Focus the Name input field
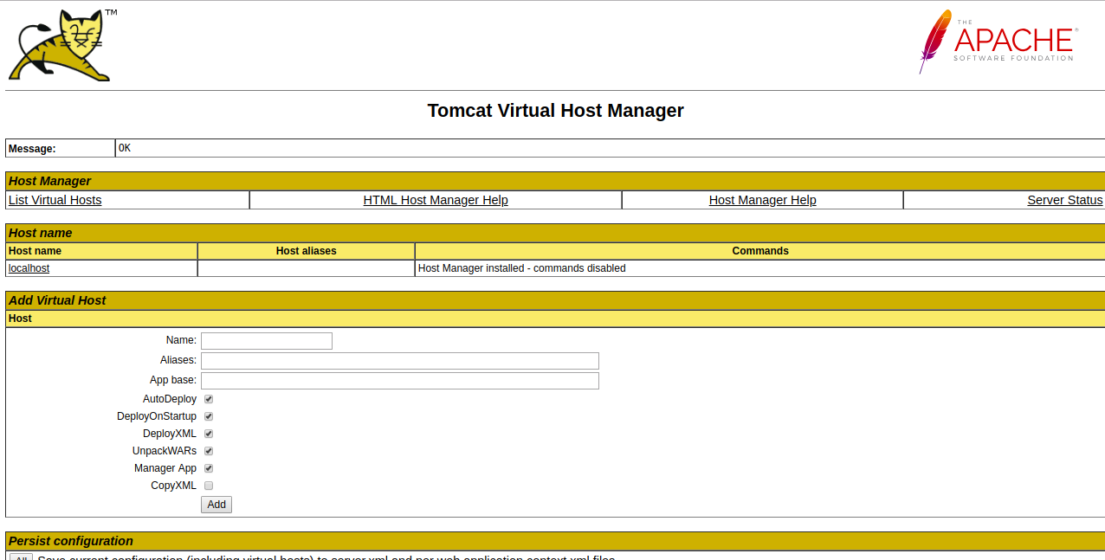 point(267,341)
